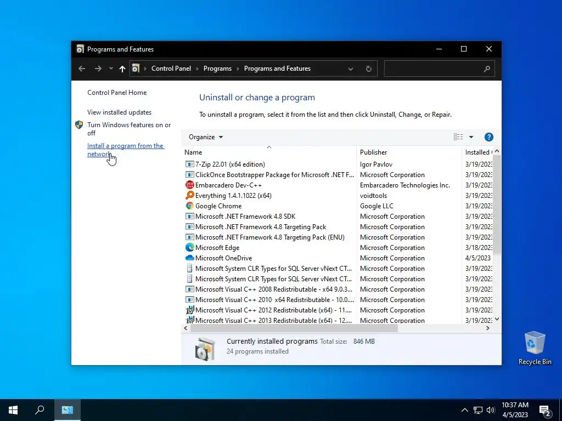
Task: Click the Embarcadero Technologies Inc. publisher cell
Action: click(x=404, y=185)
